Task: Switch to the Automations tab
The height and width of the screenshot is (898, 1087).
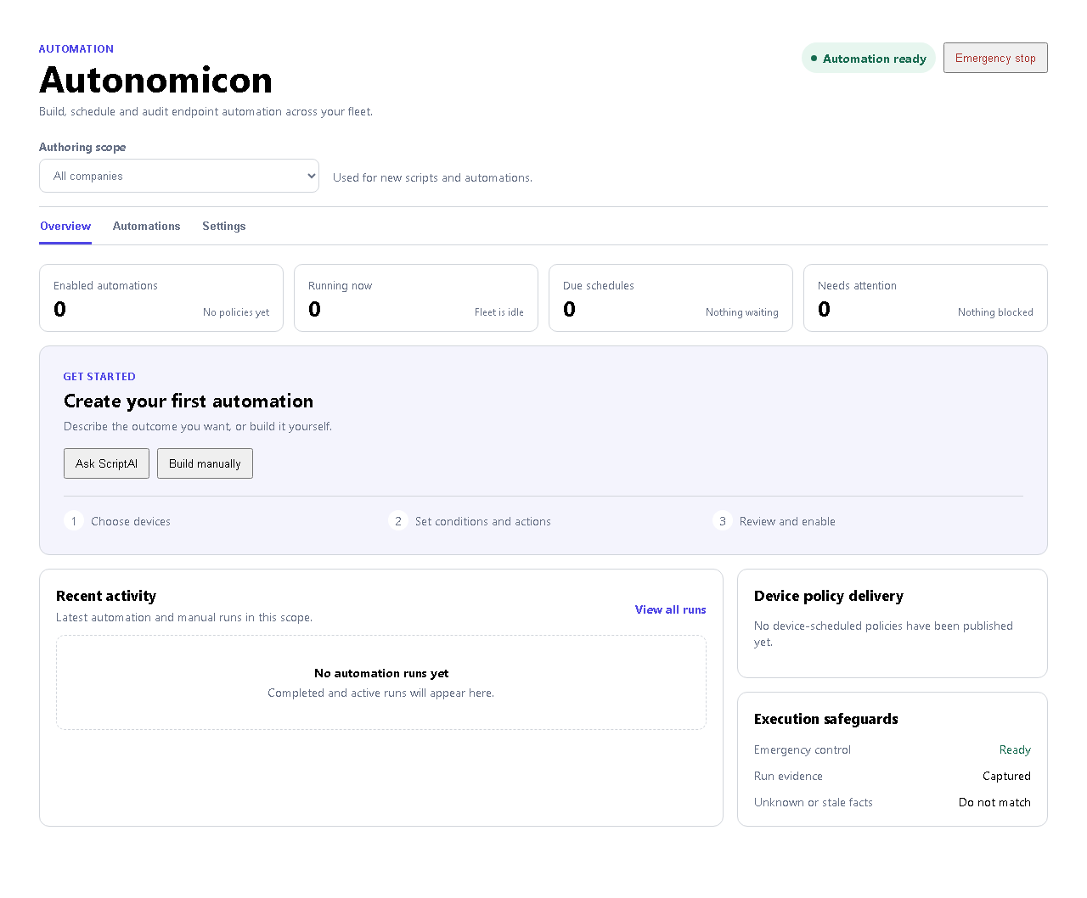Action: 146,226
